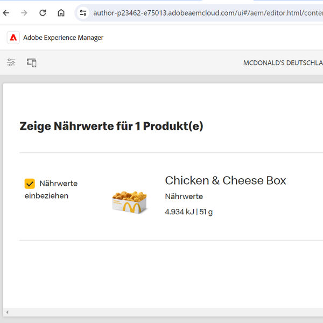This screenshot has width=323, height=323.
Task: Open the browser home page
Action: point(61,12)
